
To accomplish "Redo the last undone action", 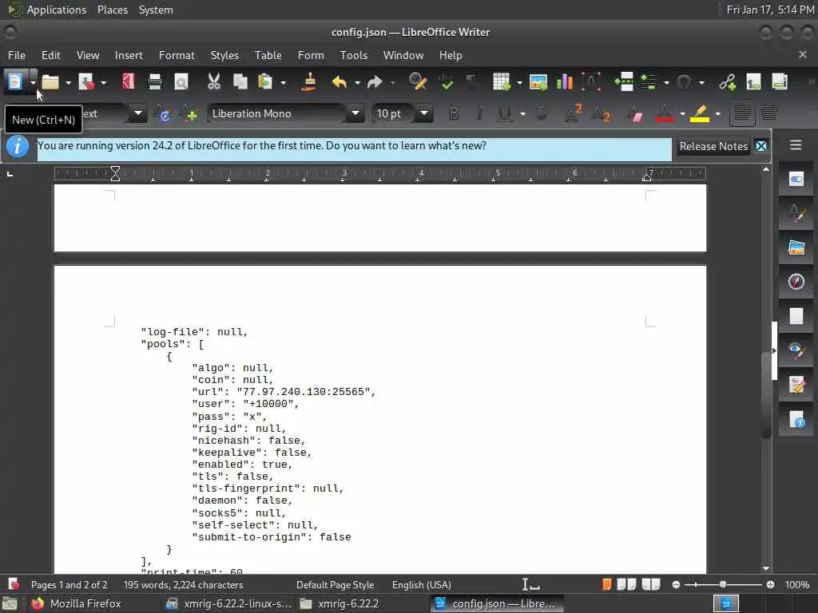I will pos(375,82).
